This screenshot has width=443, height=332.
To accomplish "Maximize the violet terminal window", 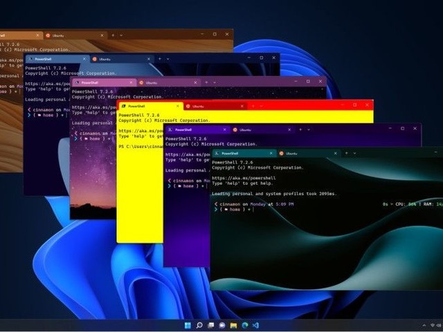I will 402,129.
